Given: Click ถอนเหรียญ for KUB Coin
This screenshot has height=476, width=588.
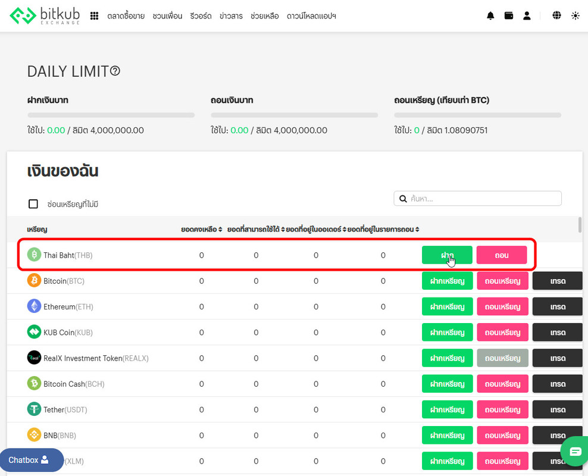Looking at the screenshot, I should point(502,332).
